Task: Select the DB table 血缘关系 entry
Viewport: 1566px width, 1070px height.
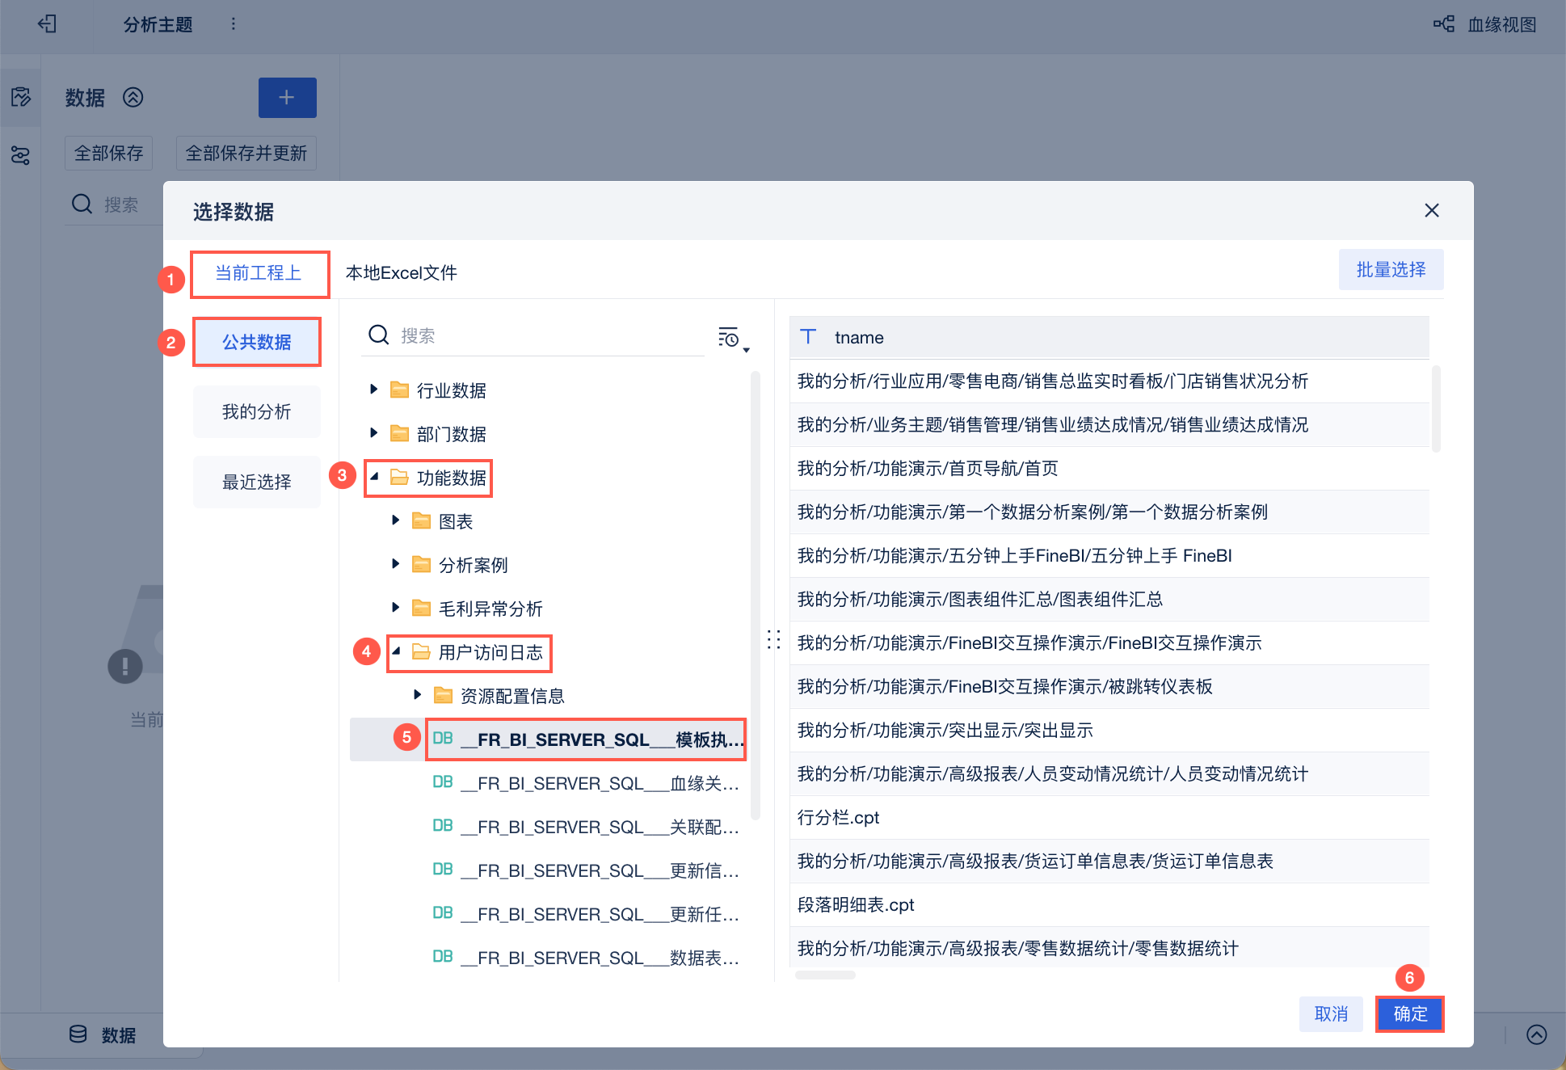Action: point(598,783)
